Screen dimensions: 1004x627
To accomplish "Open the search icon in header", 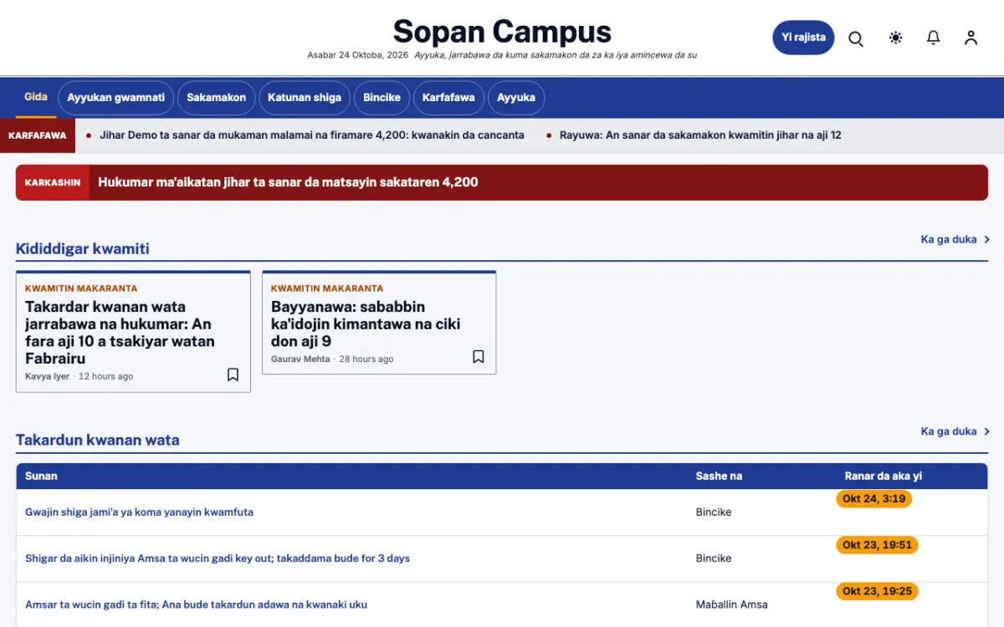I will coord(856,38).
